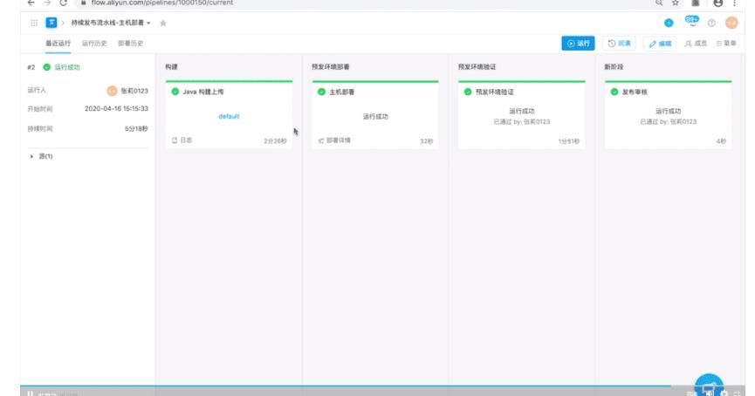Screen dimensions: 755x396
Task: Pause the video with the pause button
Action: pyautogui.click(x=30, y=393)
